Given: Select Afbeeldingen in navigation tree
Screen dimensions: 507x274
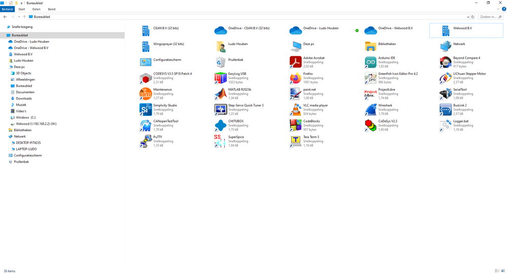Looking at the screenshot, I should pyautogui.click(x=25, y=80).
